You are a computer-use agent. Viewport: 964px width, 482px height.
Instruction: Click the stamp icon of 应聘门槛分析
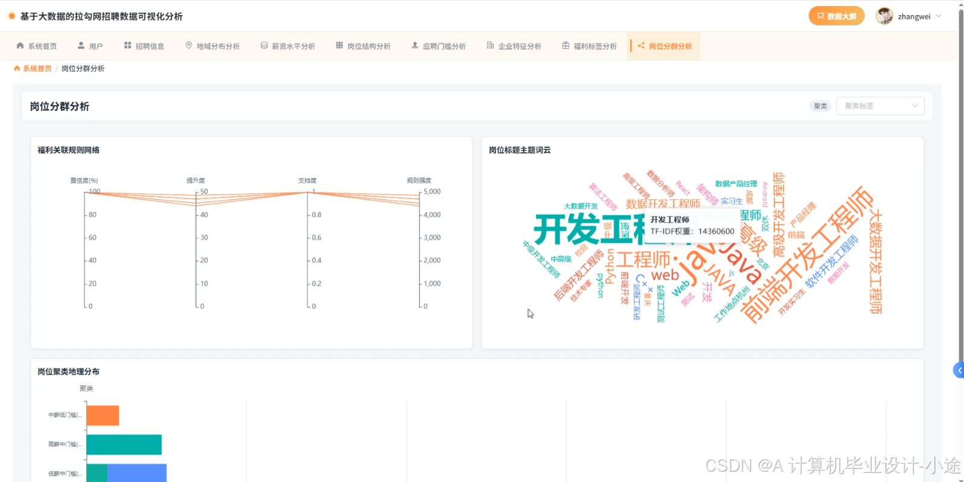[415, 45]
